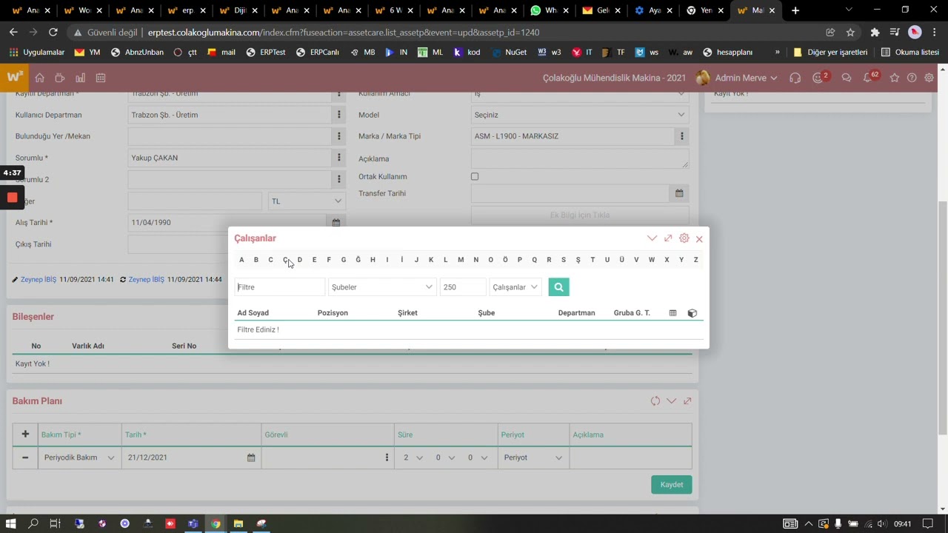
Task: Filter employees by letter K
Action: [x=431, y=260]
